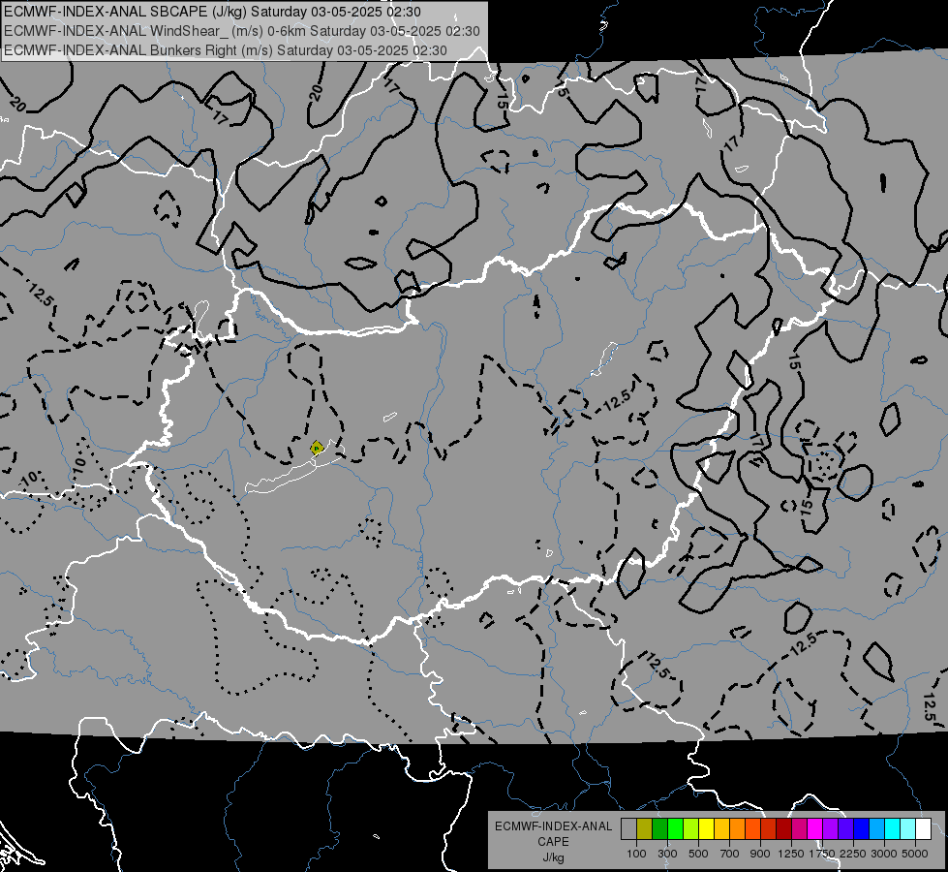
Task: Click the 700 legend value
Action: click(x=730, y=854)
